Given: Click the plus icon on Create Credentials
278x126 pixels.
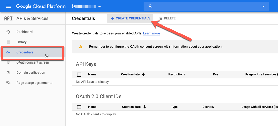Looking at the screenshot, I should pyautogui.click(x=112, y=18).
